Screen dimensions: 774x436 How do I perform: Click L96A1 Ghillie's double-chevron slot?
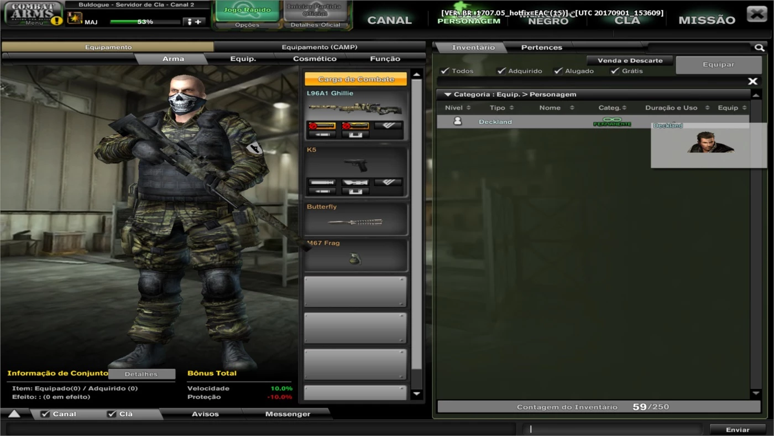(388, 126)
